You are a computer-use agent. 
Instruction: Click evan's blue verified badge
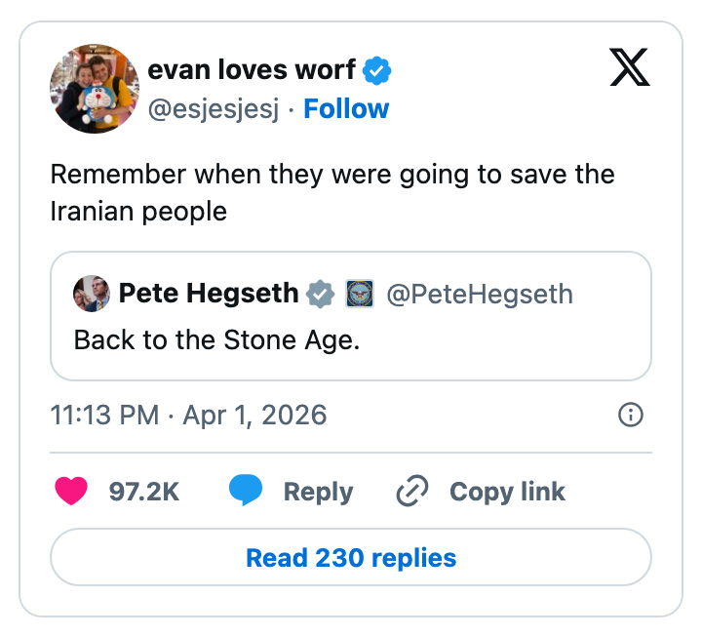tap(377, 70)
